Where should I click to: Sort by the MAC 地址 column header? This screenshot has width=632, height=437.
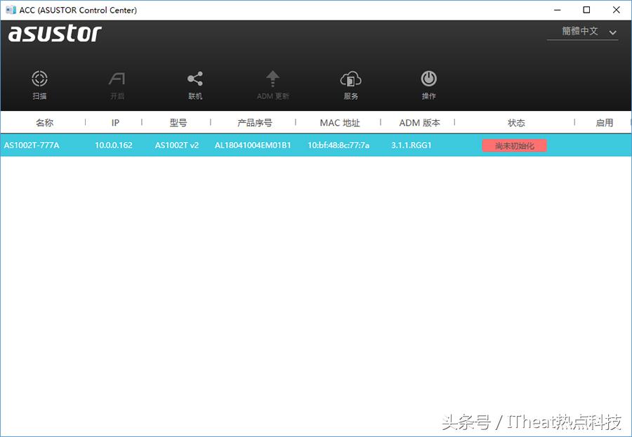click(340, 122)
